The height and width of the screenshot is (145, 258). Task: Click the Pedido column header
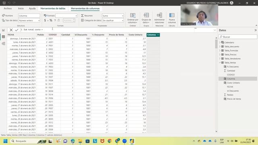pyautogui.click(x=42, y=35)
